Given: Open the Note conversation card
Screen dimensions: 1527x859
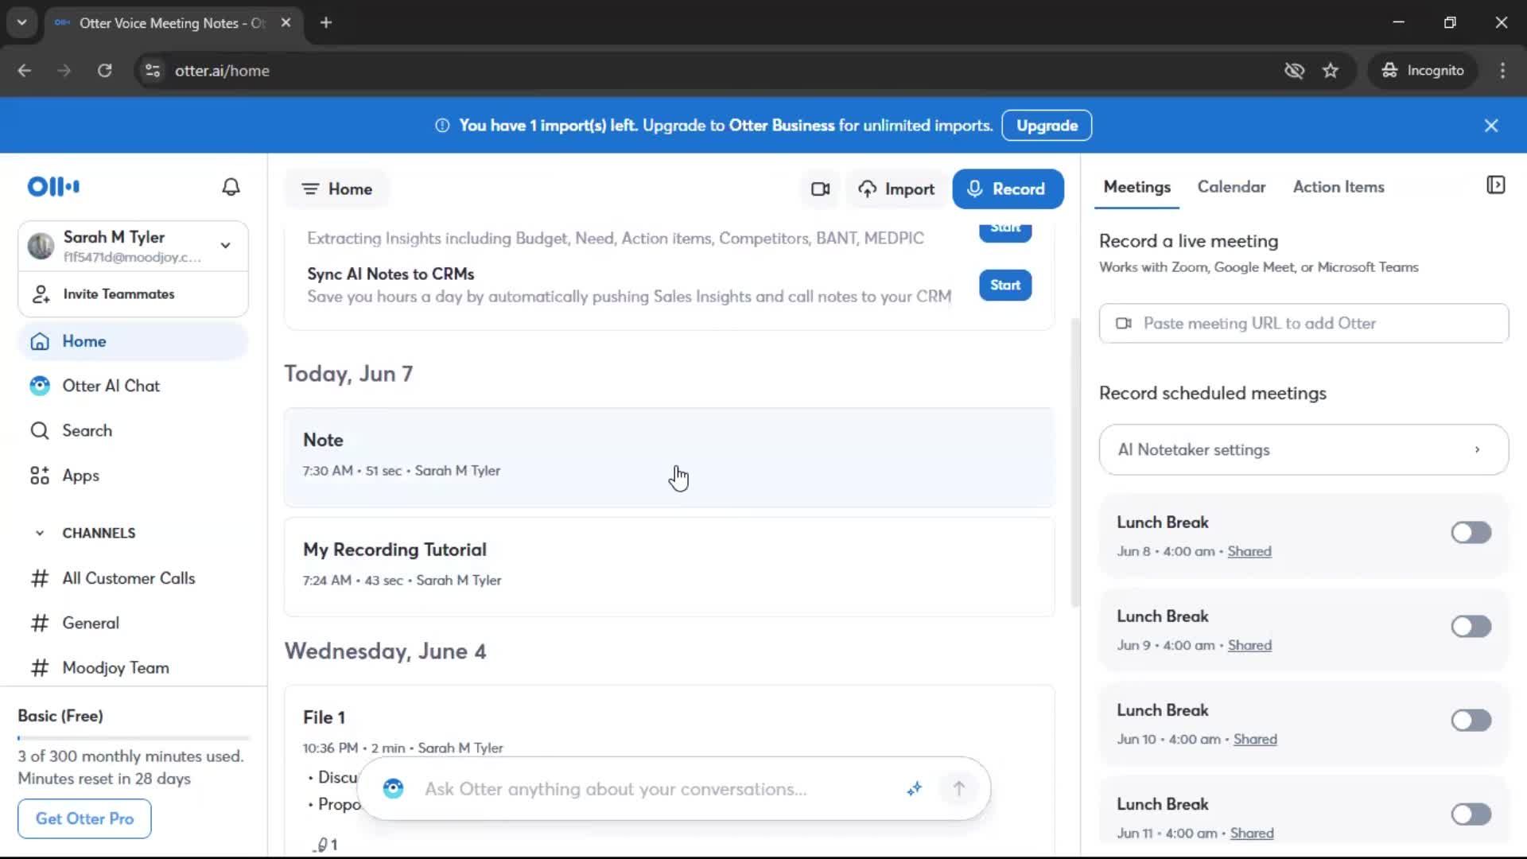Looking at the screenshot, I should (669, 457).
